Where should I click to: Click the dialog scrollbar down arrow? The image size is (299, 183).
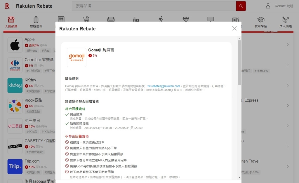point(239,177)
